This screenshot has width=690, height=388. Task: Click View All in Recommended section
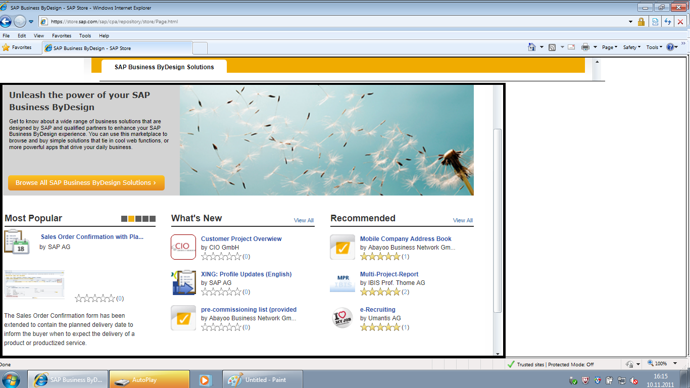click(x=463, y=220)
